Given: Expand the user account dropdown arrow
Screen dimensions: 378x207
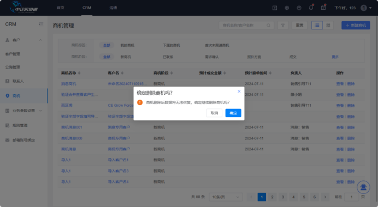Looking at the screenshot, I should 370,8.
